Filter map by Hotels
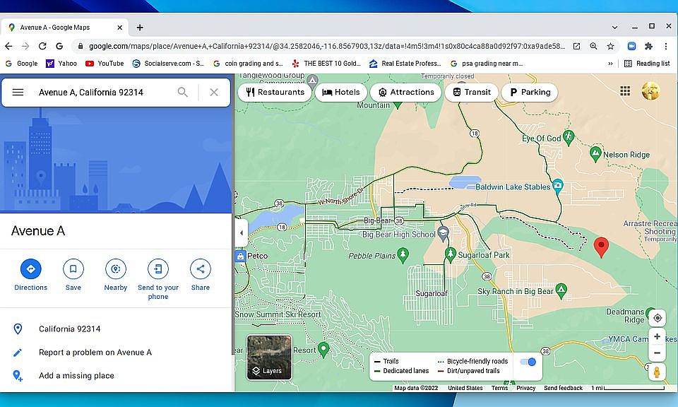This screenshot has height=407, width=678. coord(341,92)
